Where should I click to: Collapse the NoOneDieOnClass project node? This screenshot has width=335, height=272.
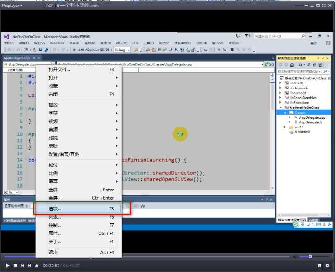[280, 108]
